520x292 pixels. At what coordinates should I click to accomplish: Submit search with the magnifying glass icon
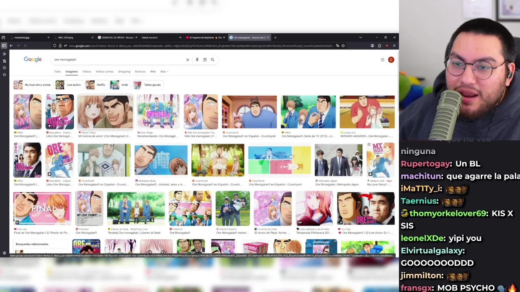(x=212, y=60)
